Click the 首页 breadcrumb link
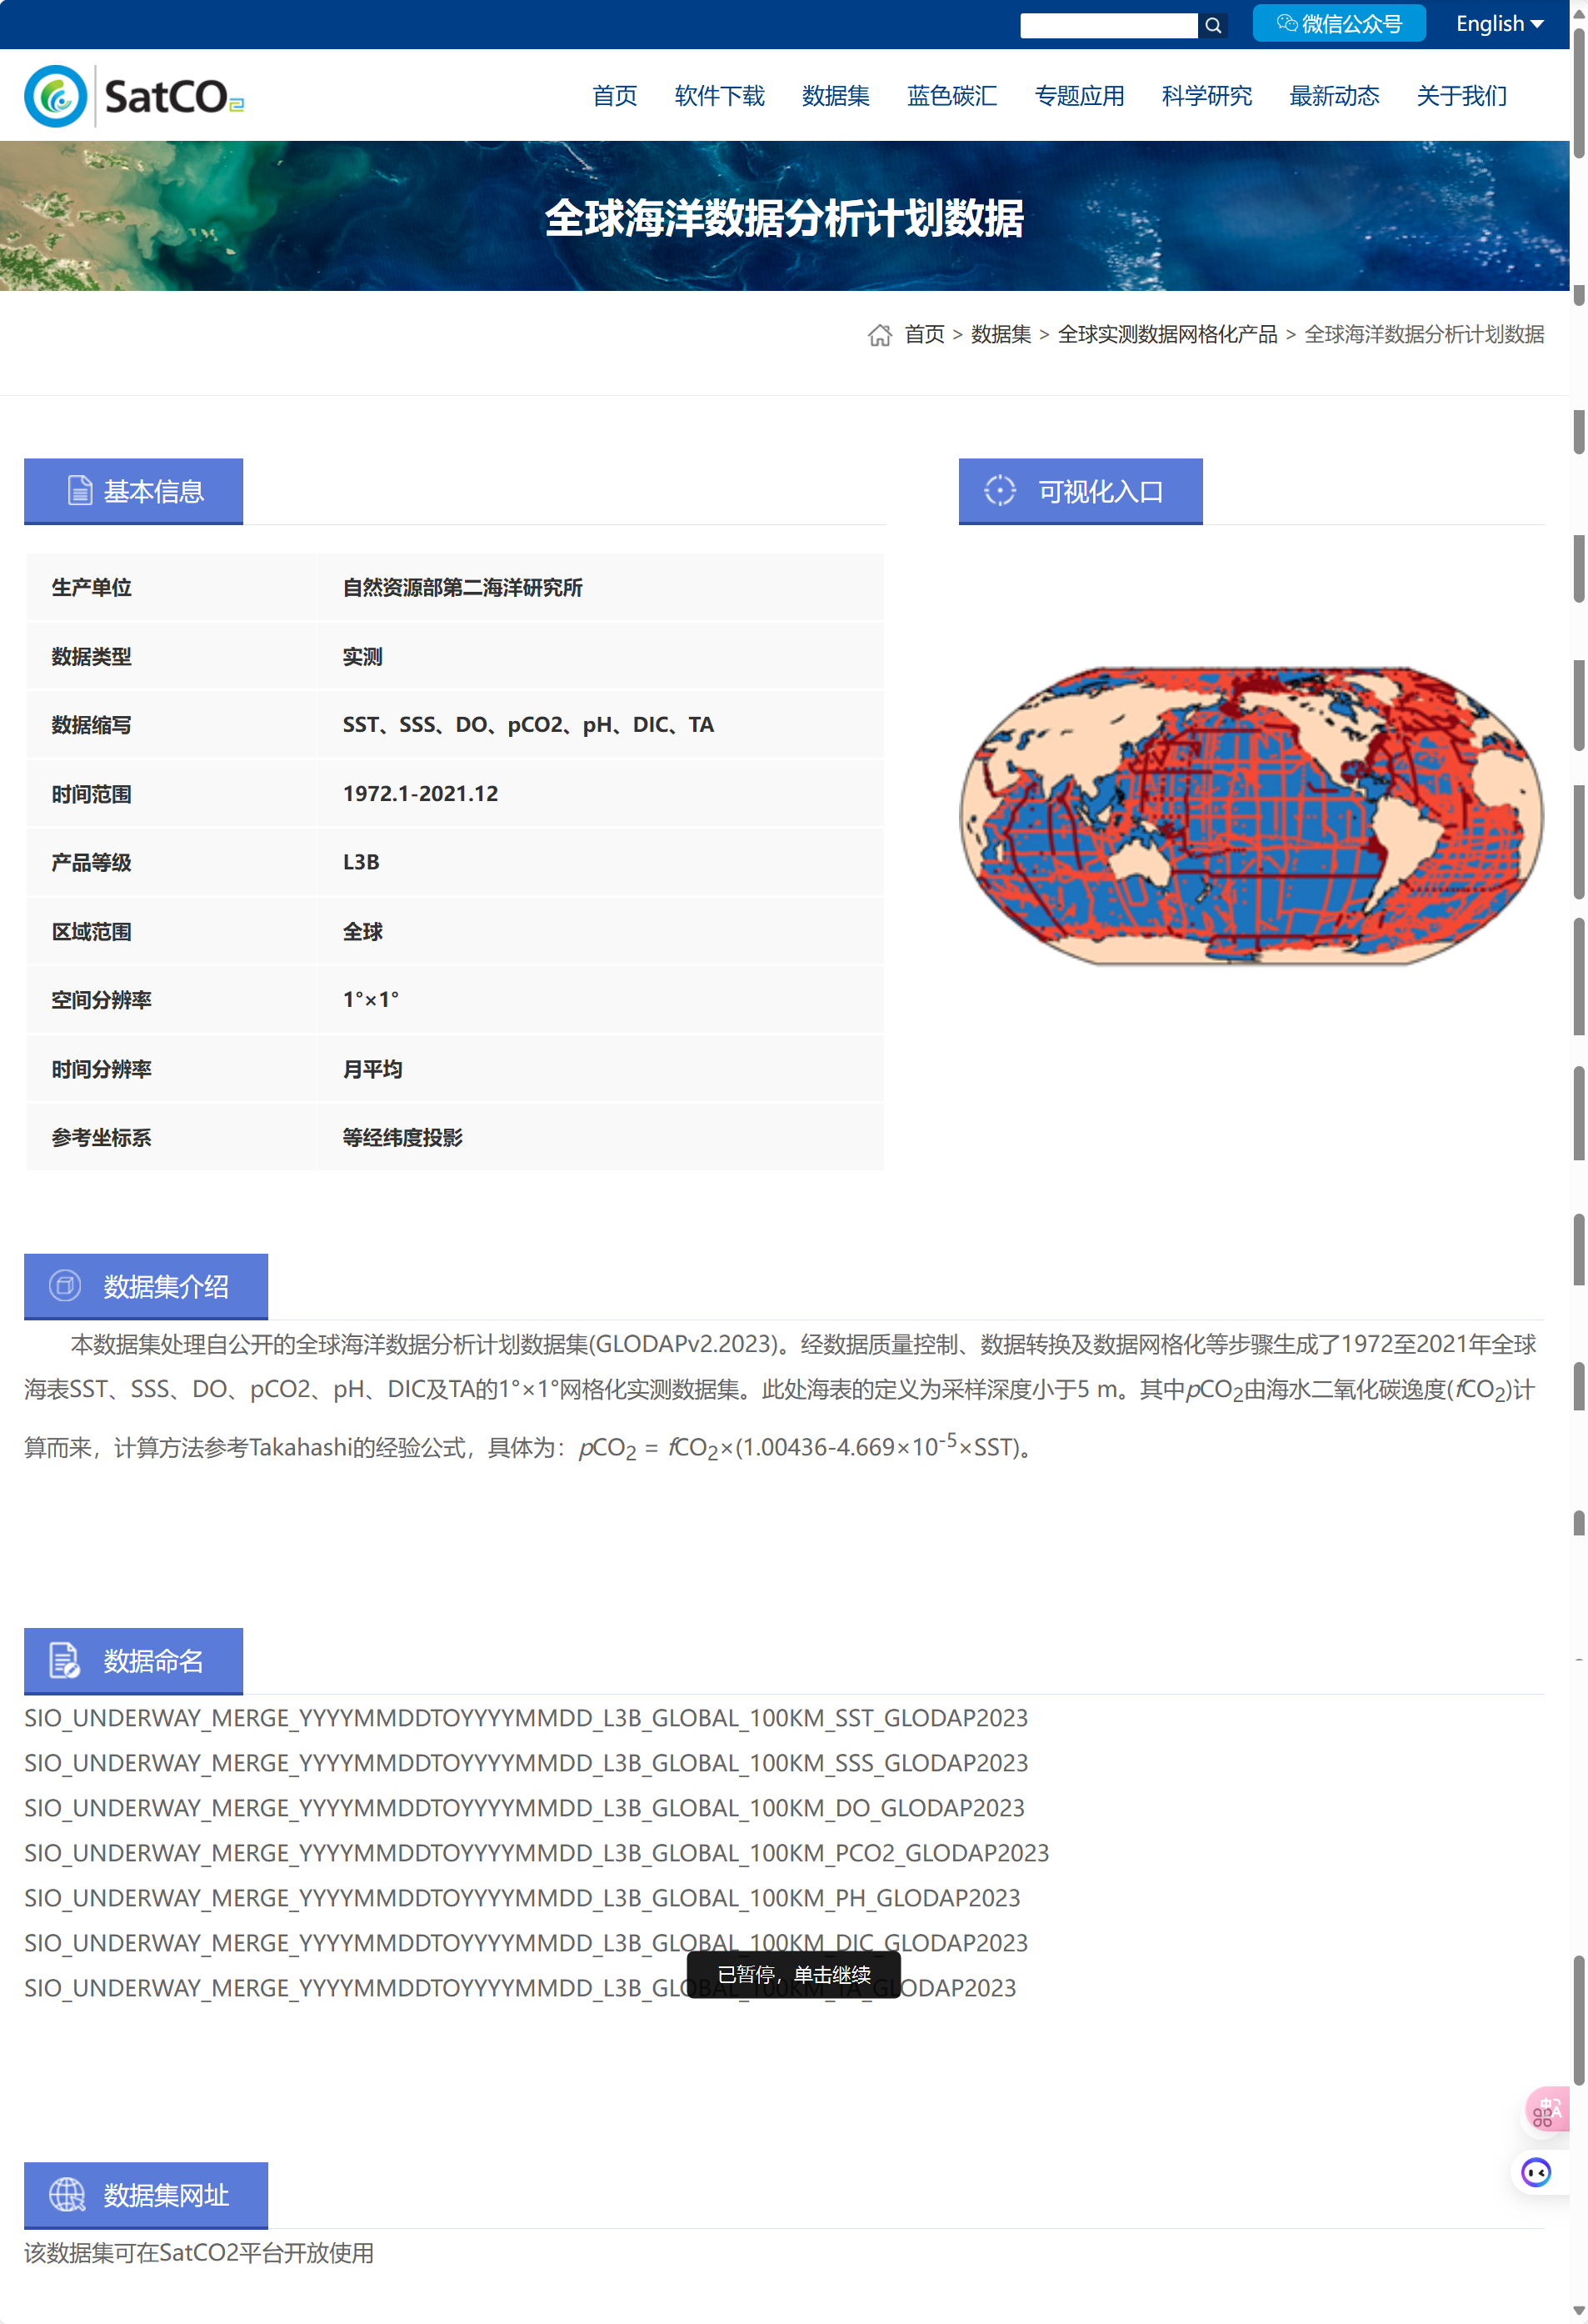This screenshot has width=1588, height=2324. 925,335
